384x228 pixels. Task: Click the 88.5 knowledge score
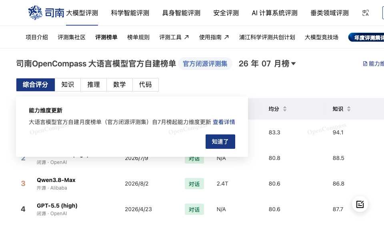(338, 158)
